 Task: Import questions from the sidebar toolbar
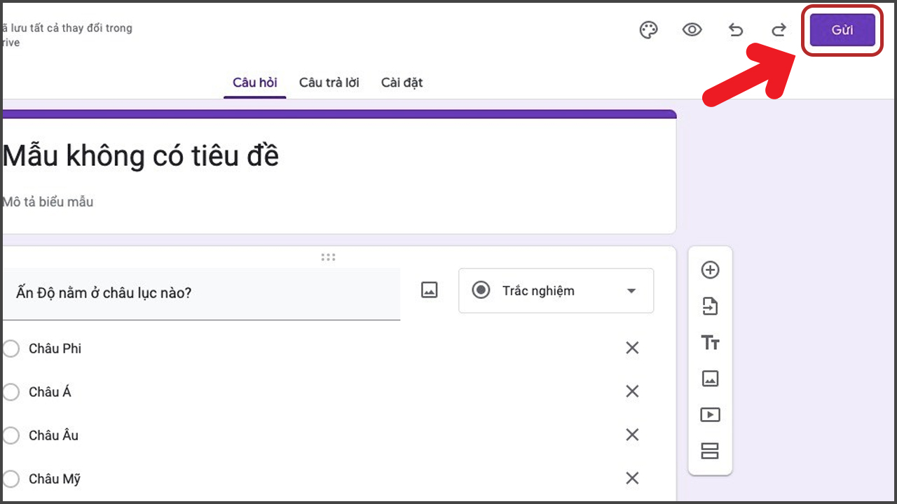(710, 307)
